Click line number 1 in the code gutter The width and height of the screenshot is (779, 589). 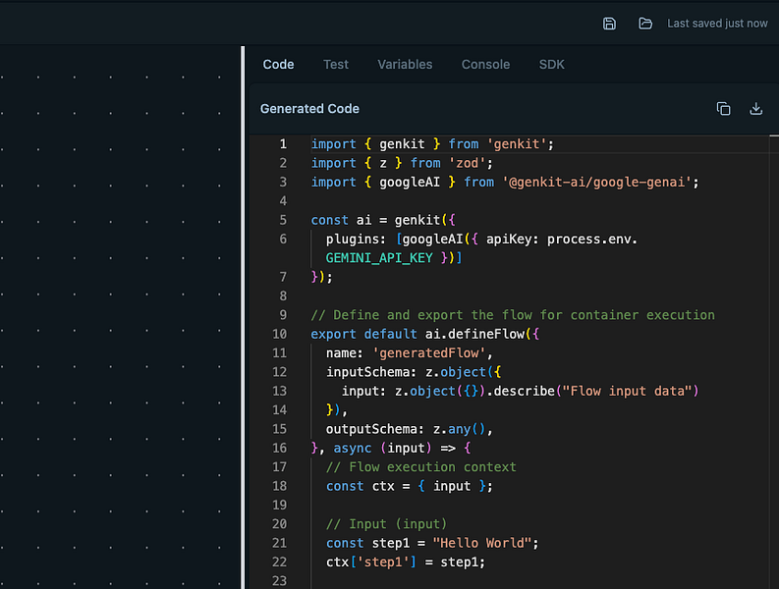[283, 144]
